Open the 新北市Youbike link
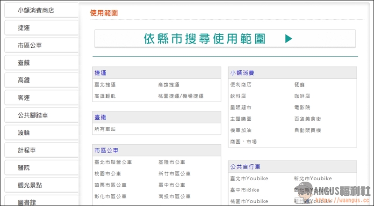This screenshot has height=206, width=374. click(313, 178)
